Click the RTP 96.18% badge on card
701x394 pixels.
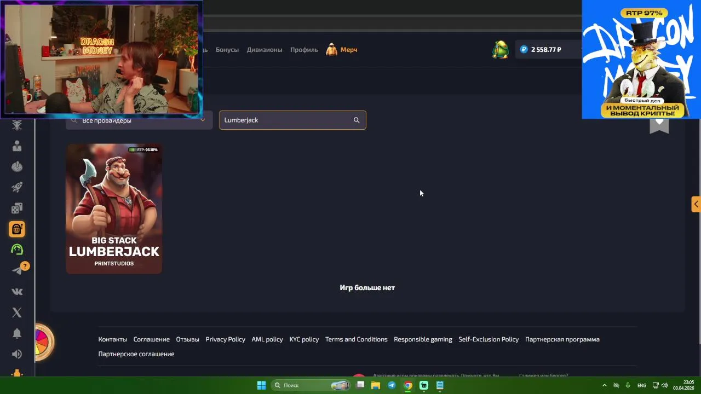click(143, 149)
